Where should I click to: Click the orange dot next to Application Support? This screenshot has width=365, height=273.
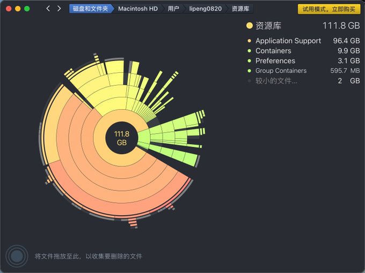tap(250, 41)
